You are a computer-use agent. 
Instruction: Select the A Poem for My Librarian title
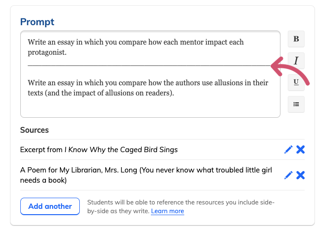[146, 175]
